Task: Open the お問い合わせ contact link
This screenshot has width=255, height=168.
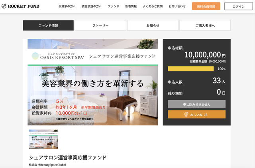Action: 177,6
